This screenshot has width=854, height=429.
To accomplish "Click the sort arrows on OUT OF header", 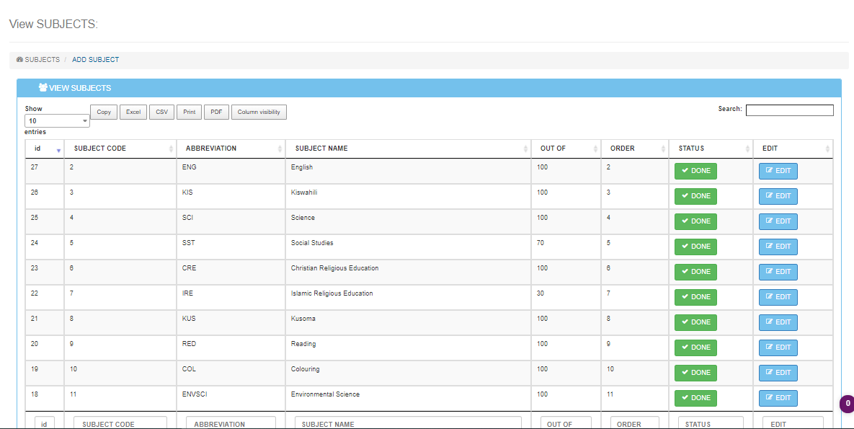I will (x=595, y=149).
